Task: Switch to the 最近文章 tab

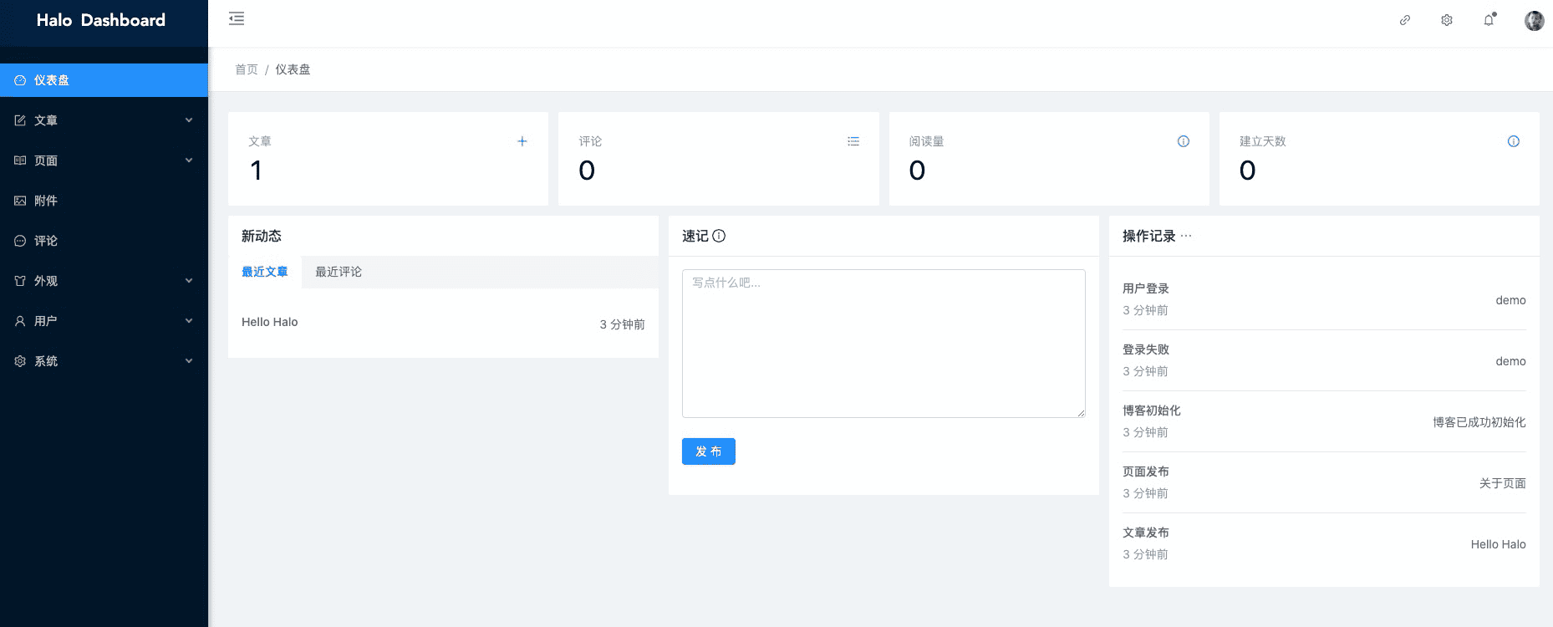Action: (x=265, y=272)
